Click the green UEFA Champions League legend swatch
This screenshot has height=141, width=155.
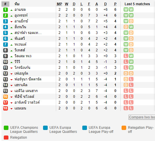pyautogui.click(x=6, y=128)
